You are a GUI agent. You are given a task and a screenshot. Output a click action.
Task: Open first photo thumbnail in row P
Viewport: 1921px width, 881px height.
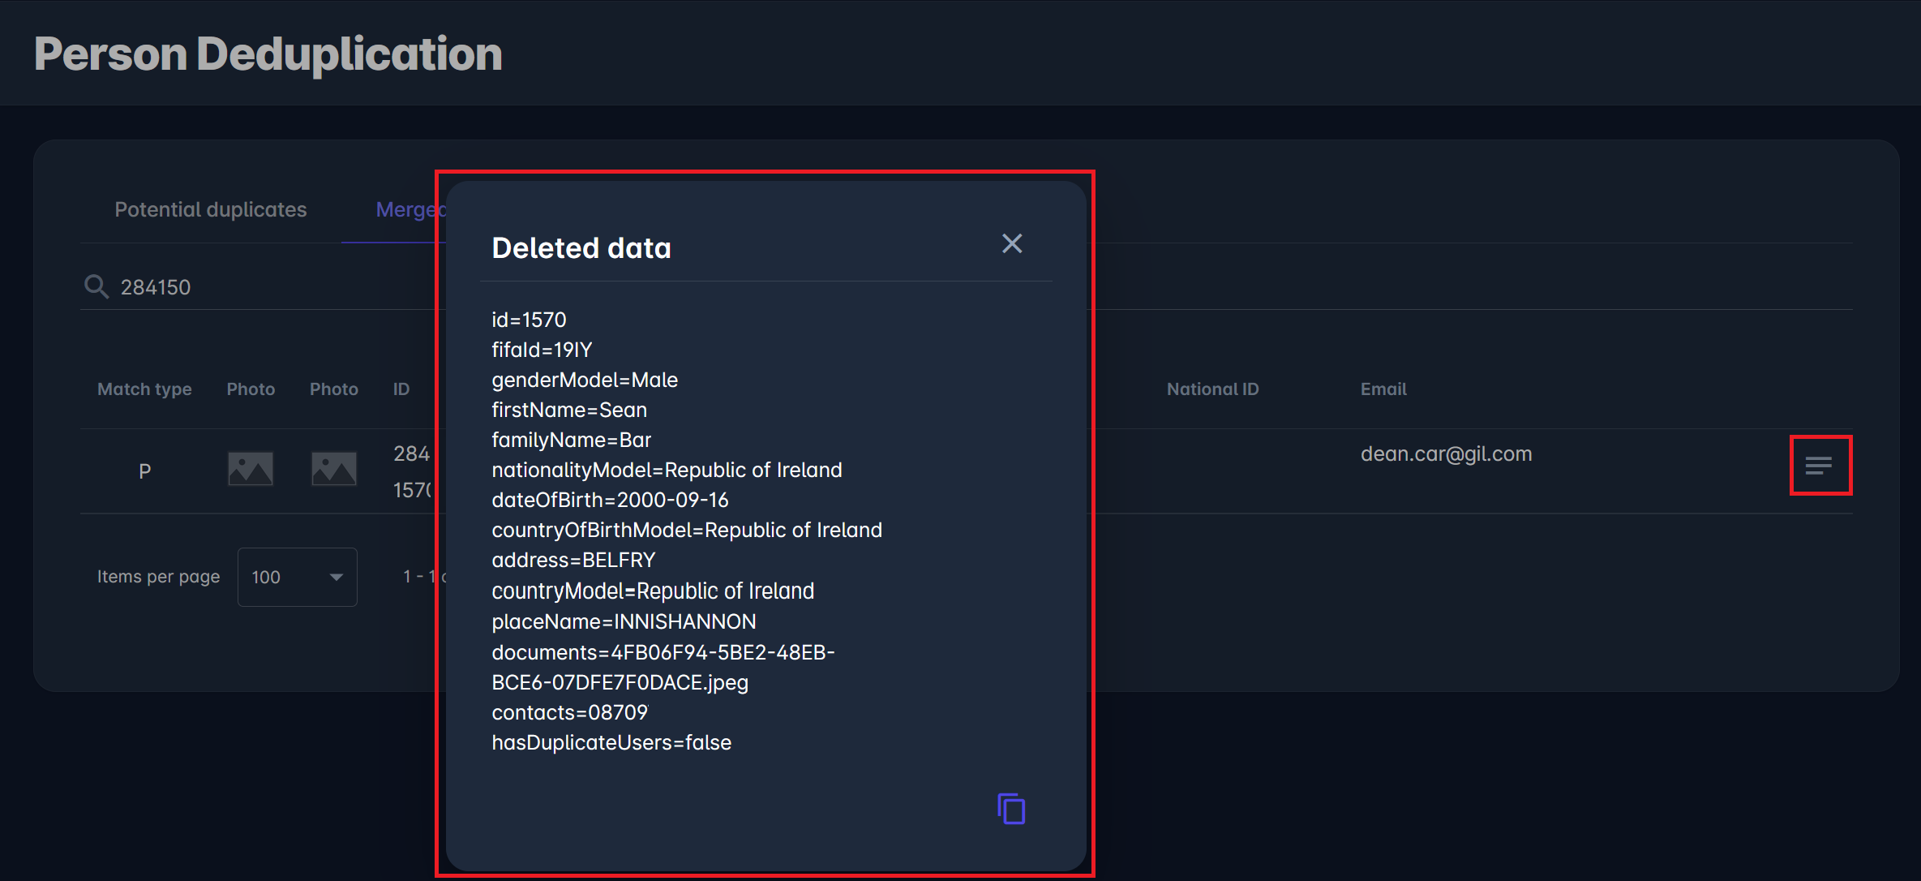tap(251, 469)
